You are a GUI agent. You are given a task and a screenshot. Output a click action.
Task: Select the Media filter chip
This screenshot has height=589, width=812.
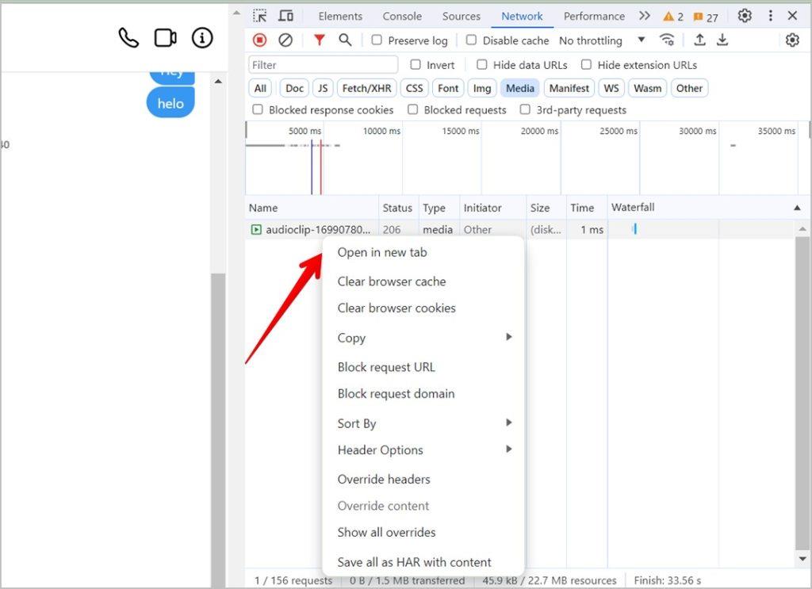coord(520,89)
